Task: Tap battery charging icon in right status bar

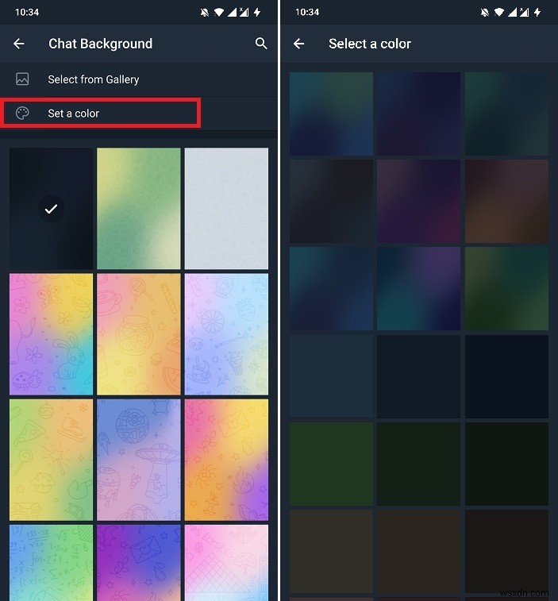Action: (x=537, y=12)
